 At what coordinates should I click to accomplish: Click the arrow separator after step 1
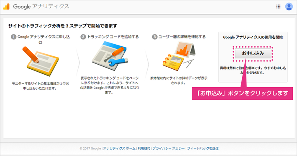[78, 62]
